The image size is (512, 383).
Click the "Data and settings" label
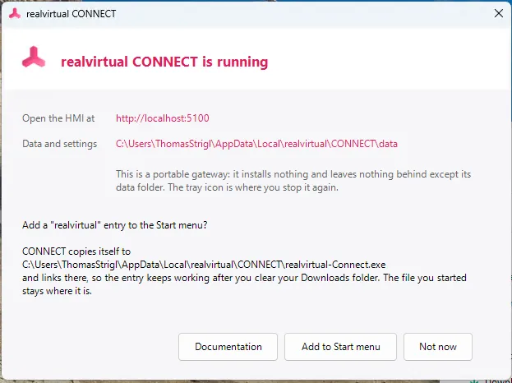point(60,144)
